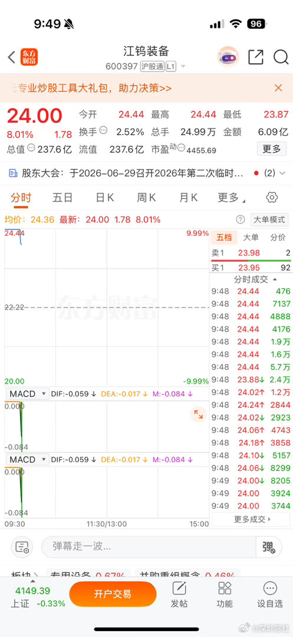The width and height of the screenshot is (293, 637).
Task: Tap the help question mark icon
Action: [x=241, y=220]
